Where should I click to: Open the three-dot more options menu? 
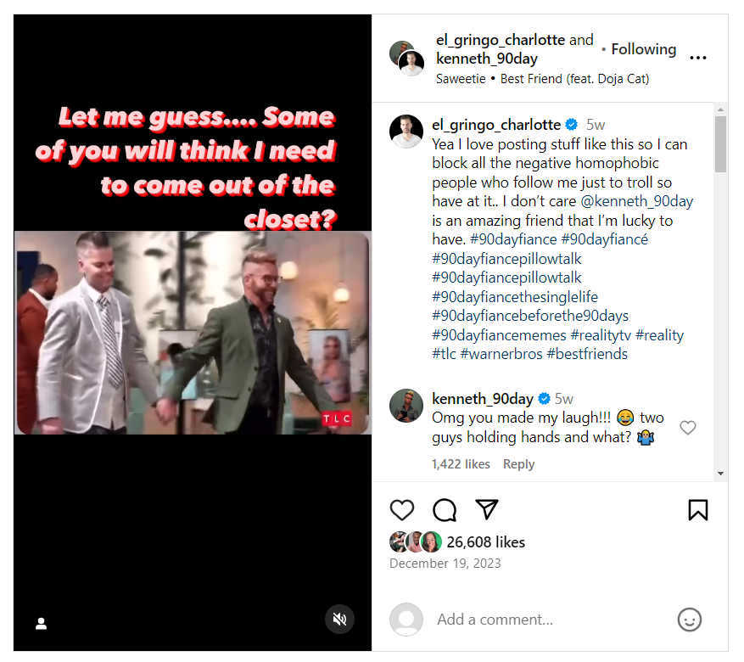(698, 58)
